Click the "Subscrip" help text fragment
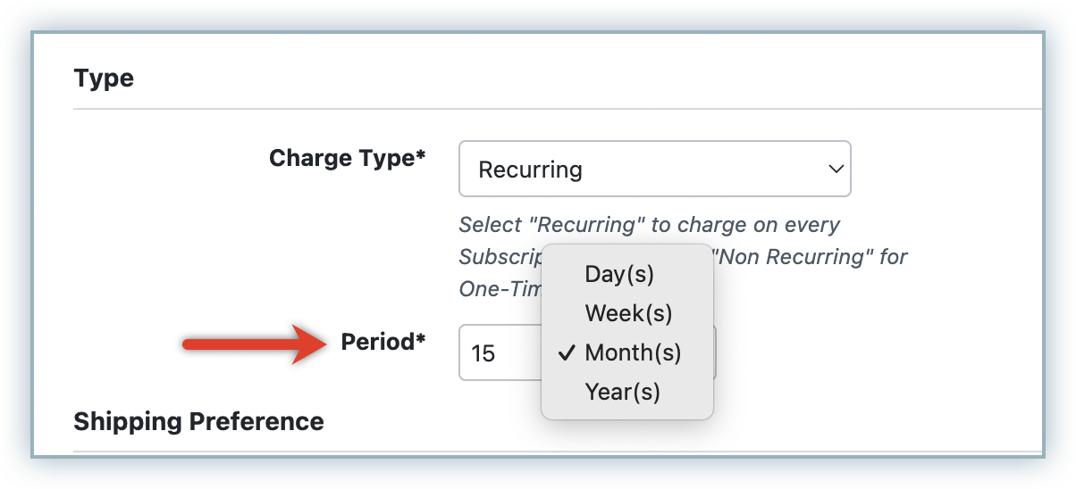1076x489 pixels. tap(500, 258)
